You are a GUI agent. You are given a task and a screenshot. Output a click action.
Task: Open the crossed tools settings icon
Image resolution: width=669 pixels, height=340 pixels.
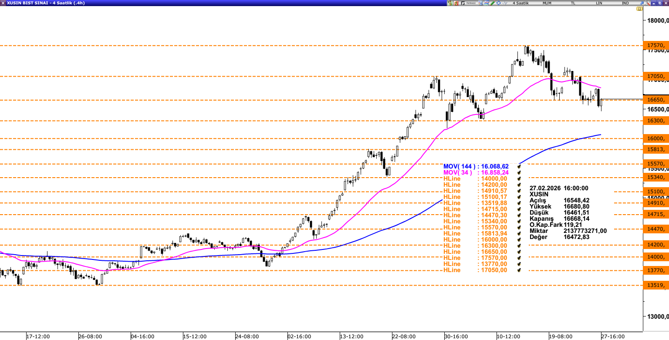point(648,3)
